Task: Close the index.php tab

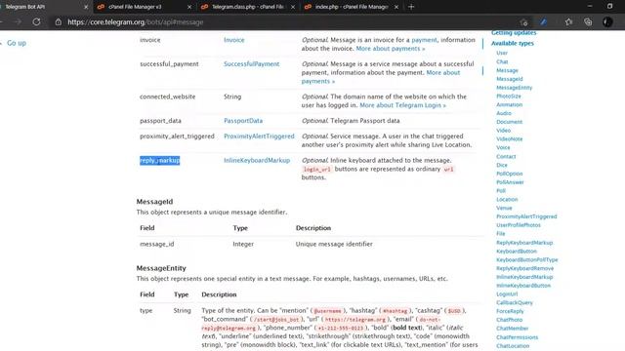Action: (x=396, y=7)
